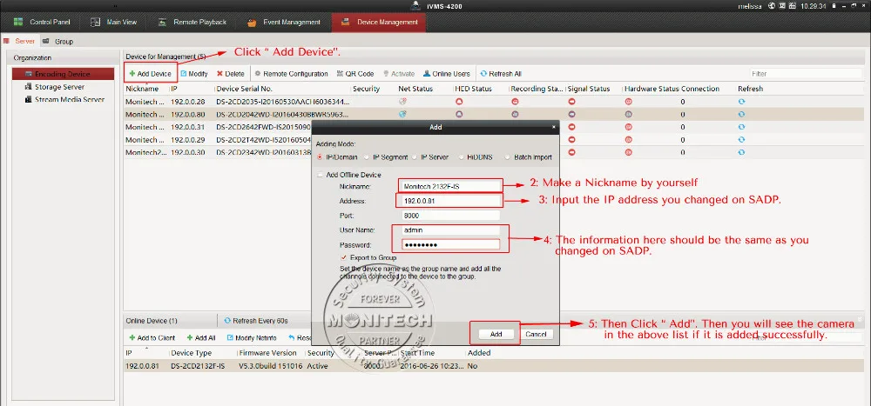Click the Password input field
Image resolution: width=871 pixels, height=406 pixels.
(450, 244)
